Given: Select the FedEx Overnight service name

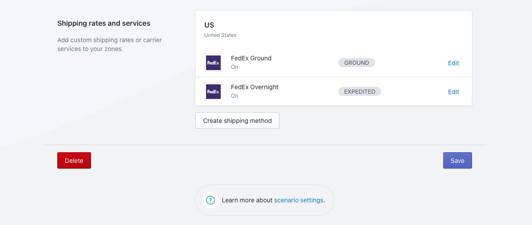Looking at the screenshot, I should click(x=254, y=87).
